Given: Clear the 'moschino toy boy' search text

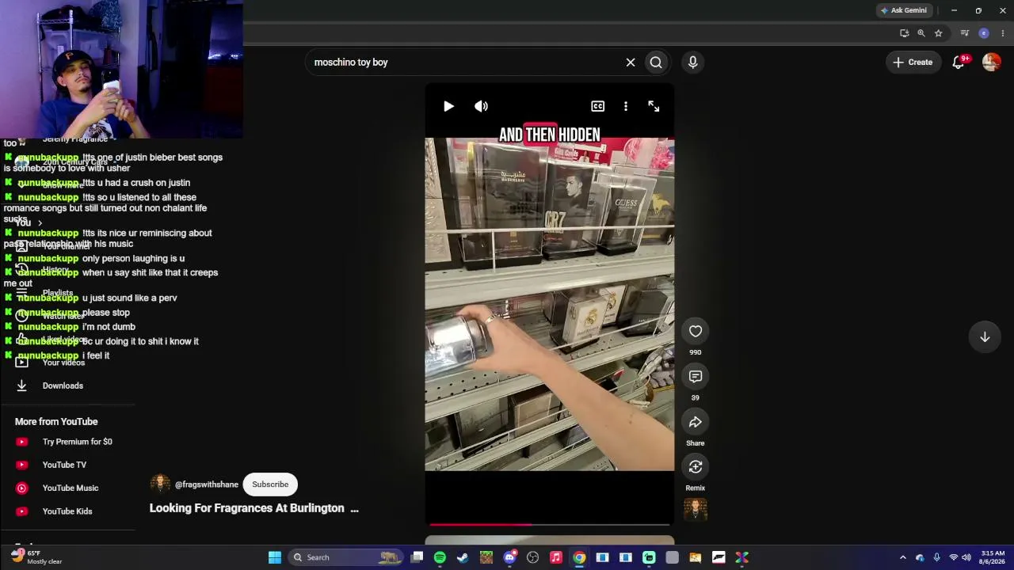Looking at the screenshot, I should click(x=631, y=63).
